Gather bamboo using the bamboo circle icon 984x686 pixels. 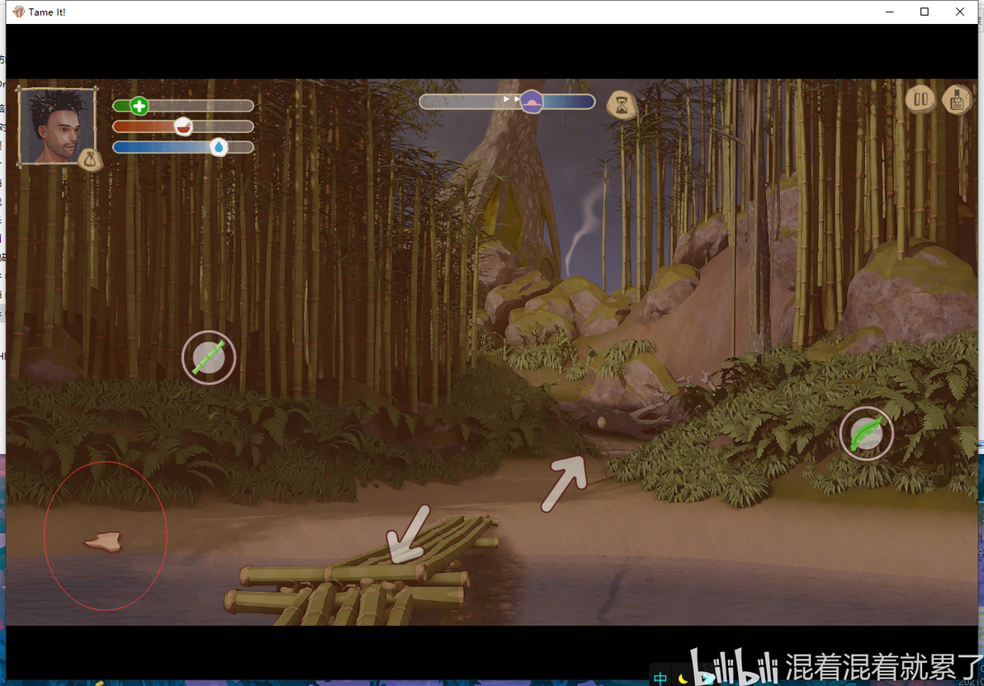tap(209, 357)
